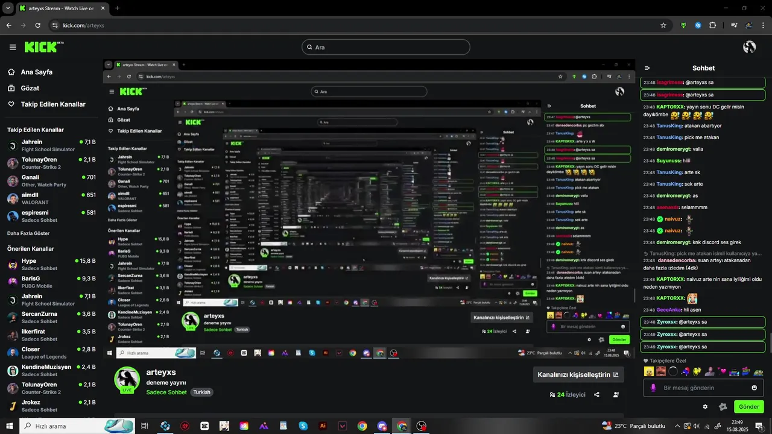Open the arteyxs channel name
This screenshot has width=772, height=434.
coord(161,373)
